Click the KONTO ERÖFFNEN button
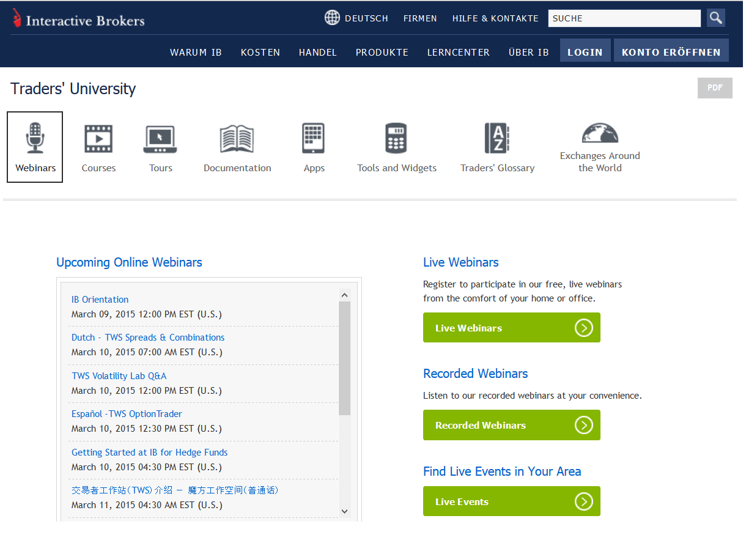Image resolution: width=746 pixels, height=543 pixels. coord(671,51)
